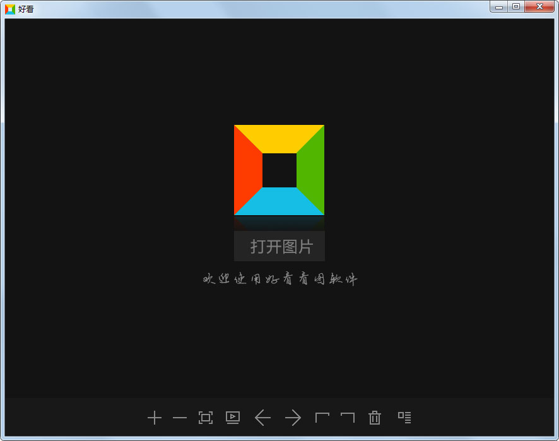Rotate image clockwise icon
559x441 pixels.
click(x=348, y=418)
